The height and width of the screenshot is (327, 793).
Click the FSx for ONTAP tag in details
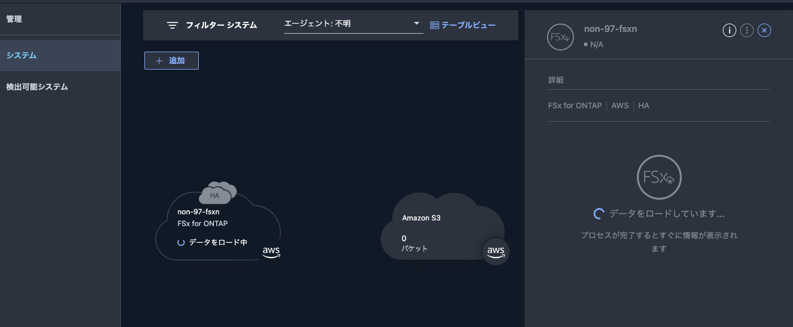(x=575, y=105)
